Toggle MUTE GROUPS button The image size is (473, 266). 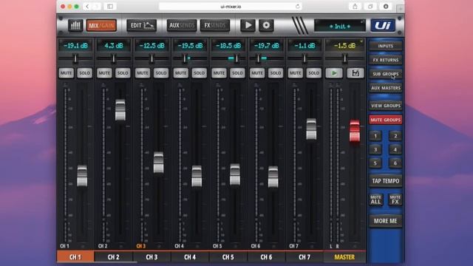coord(386,120)
